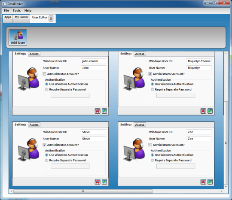Enable Administrator Account for John
Image resolution: width=232 pixels, height=200 pixels.
[44, 74]
